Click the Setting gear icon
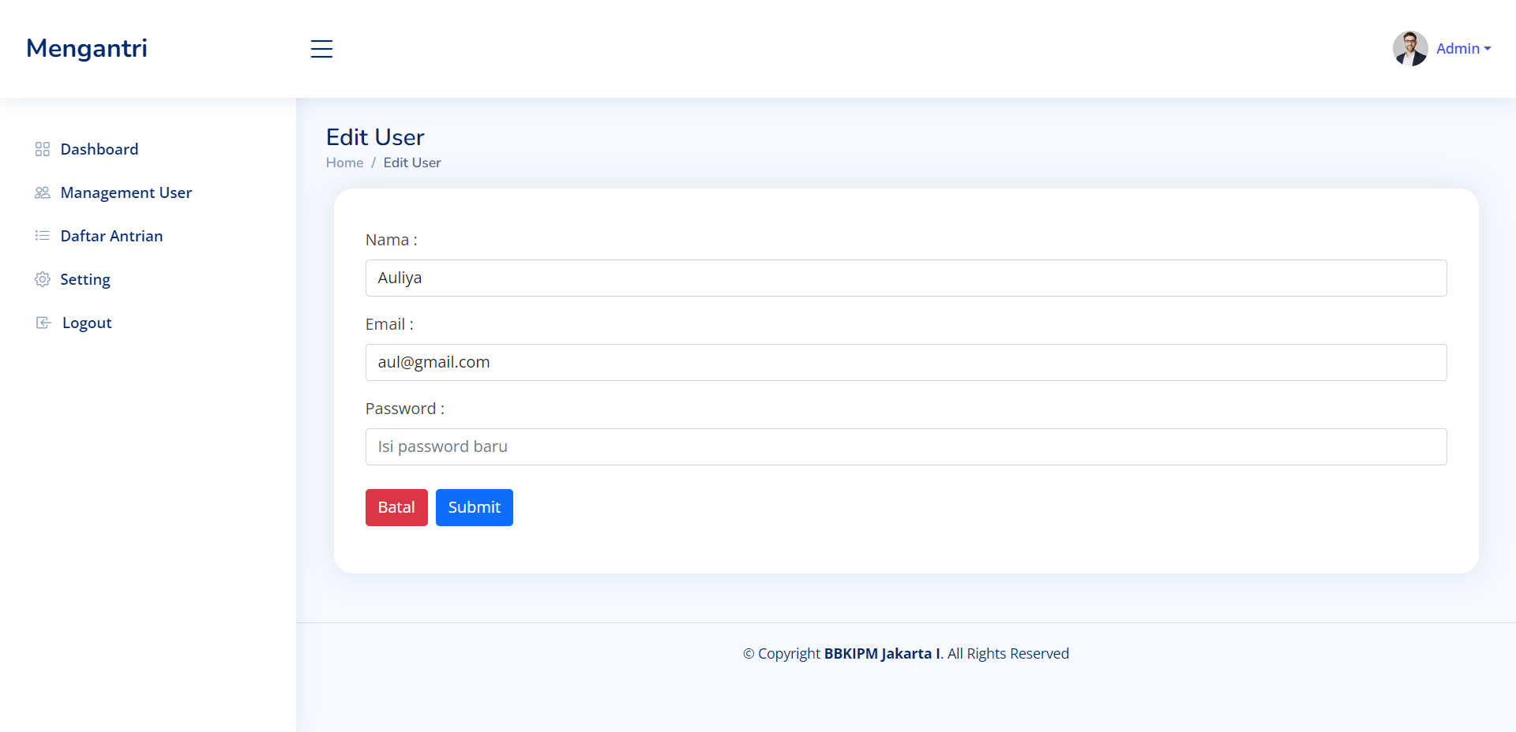This screenshot has width=1516, height=732. click(43, 279)
